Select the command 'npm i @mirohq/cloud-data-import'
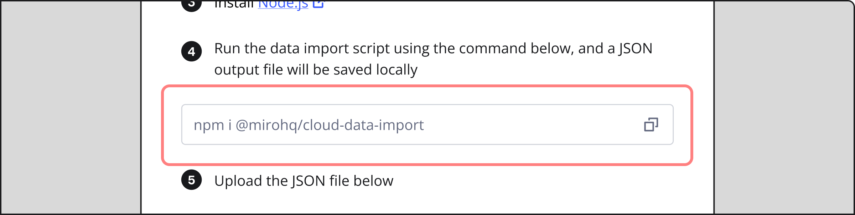This screenshot has height=215, width=855. coord(309,125)
